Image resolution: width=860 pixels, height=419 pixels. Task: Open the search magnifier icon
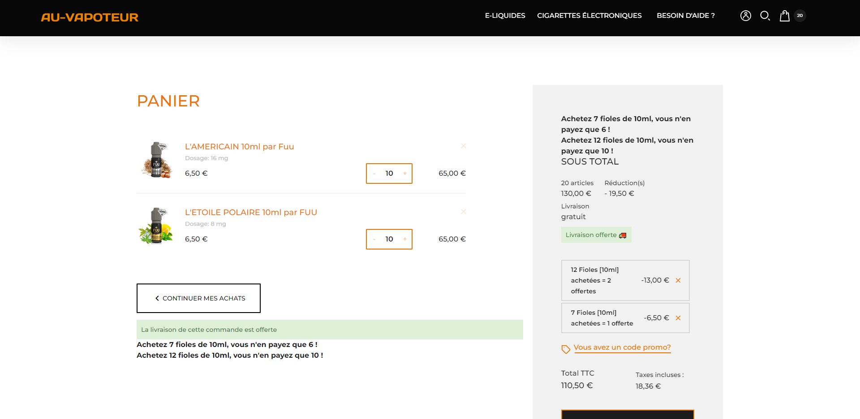tap(765, 16)
